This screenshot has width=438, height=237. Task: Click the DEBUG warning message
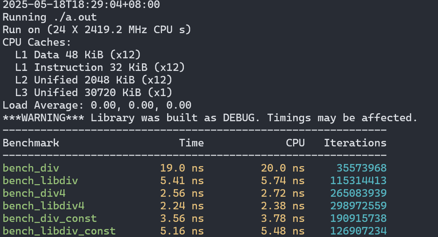[210, 117]
